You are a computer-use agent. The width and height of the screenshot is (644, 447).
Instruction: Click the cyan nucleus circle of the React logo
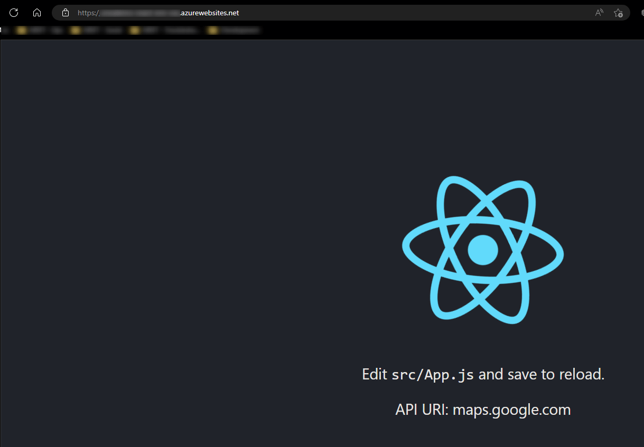point(482,250)
